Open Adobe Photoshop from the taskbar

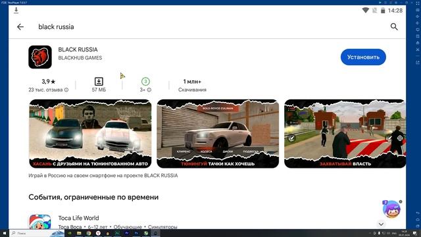(x=136, y=233)
